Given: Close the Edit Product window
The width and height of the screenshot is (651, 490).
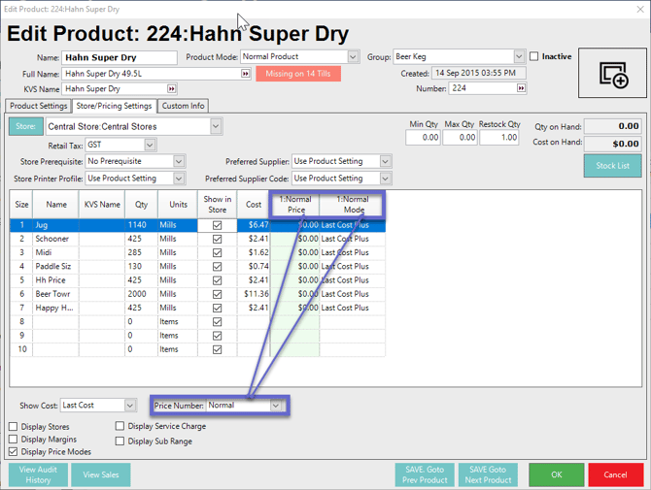Looking at the screenshot, I should (639, 9).
